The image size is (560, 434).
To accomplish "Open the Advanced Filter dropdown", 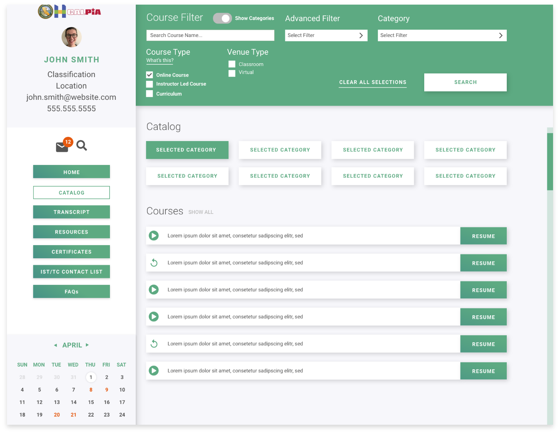I will (x=326, y=35).
